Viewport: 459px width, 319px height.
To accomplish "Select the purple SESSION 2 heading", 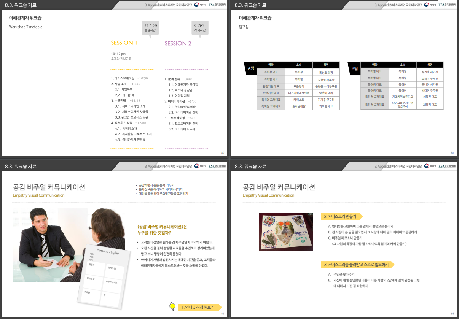I will [x=178, y=43].
